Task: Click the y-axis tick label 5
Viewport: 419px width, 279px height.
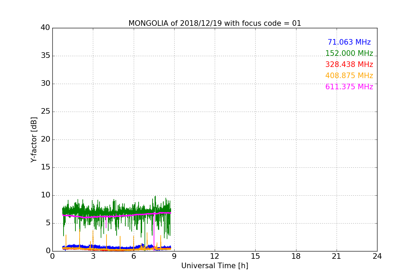Action: coord(48,223)
